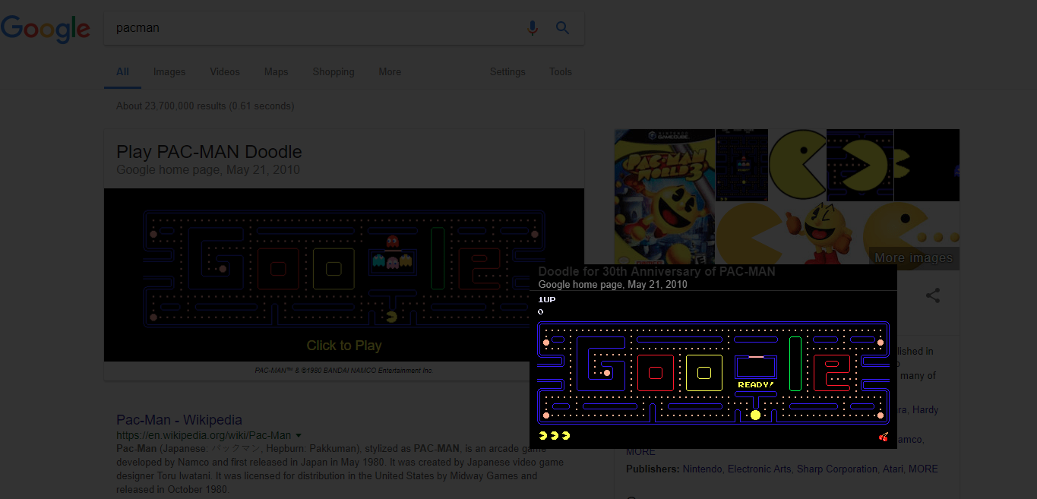Share the knowledge panel via share icon

933,295
